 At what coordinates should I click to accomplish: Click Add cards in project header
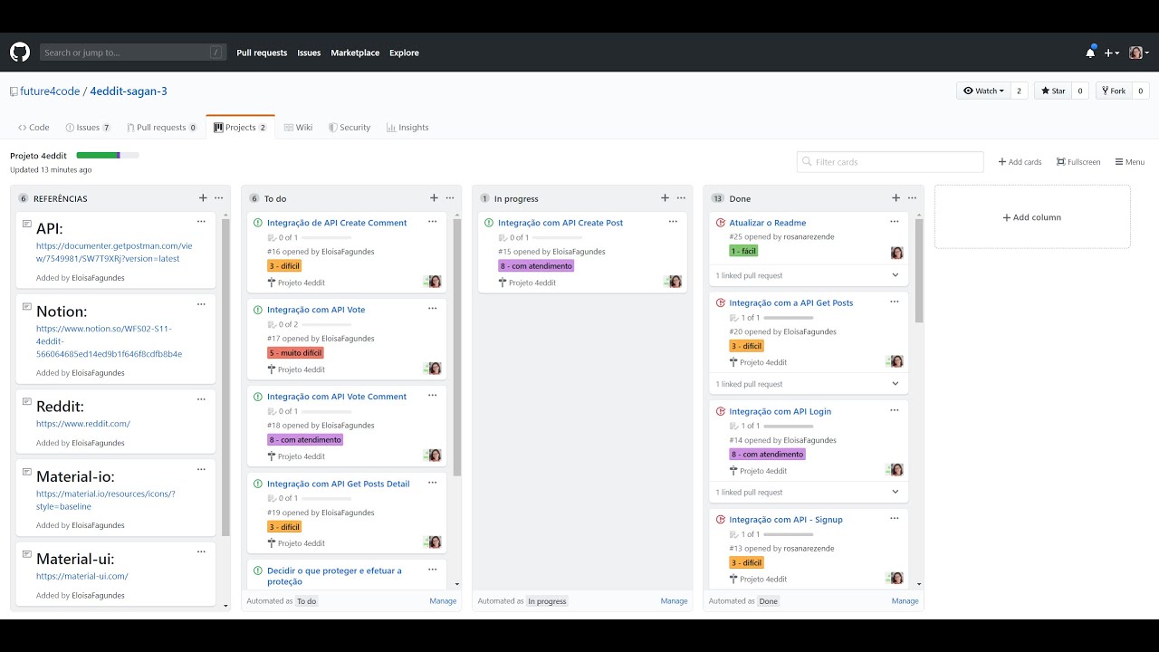(1020, 162)
